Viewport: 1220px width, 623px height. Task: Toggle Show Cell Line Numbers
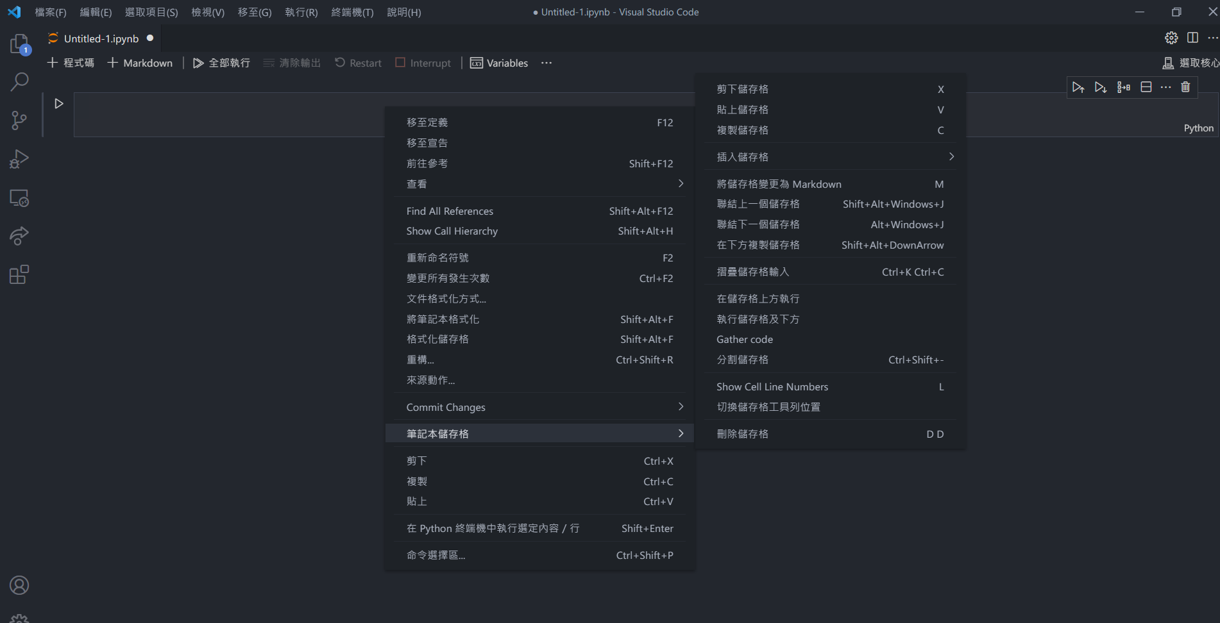tap(831, 386)
